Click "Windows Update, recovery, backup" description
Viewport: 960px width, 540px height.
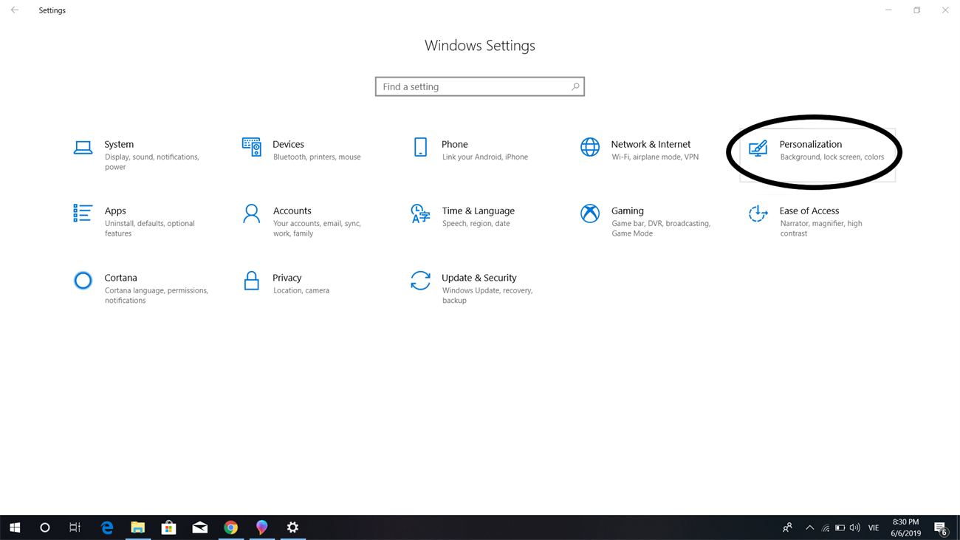click(487, 295)
